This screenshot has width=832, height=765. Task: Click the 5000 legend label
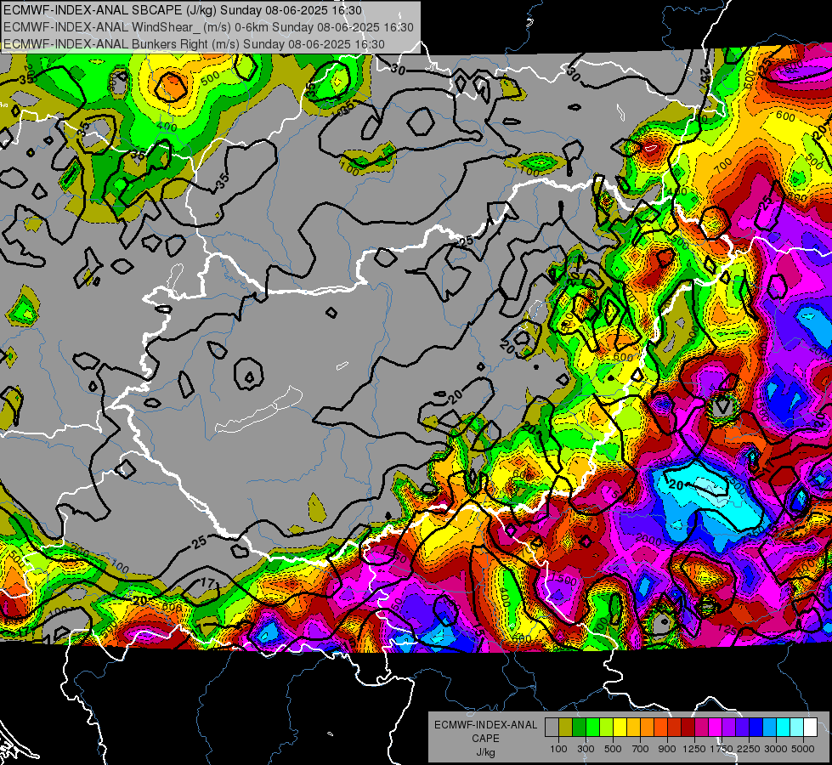803,749
